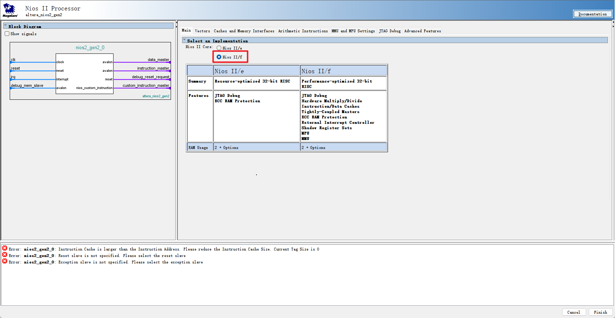Click the Exception slave not specified error
This screenshot has width=615, height=318.
(106, 262)
